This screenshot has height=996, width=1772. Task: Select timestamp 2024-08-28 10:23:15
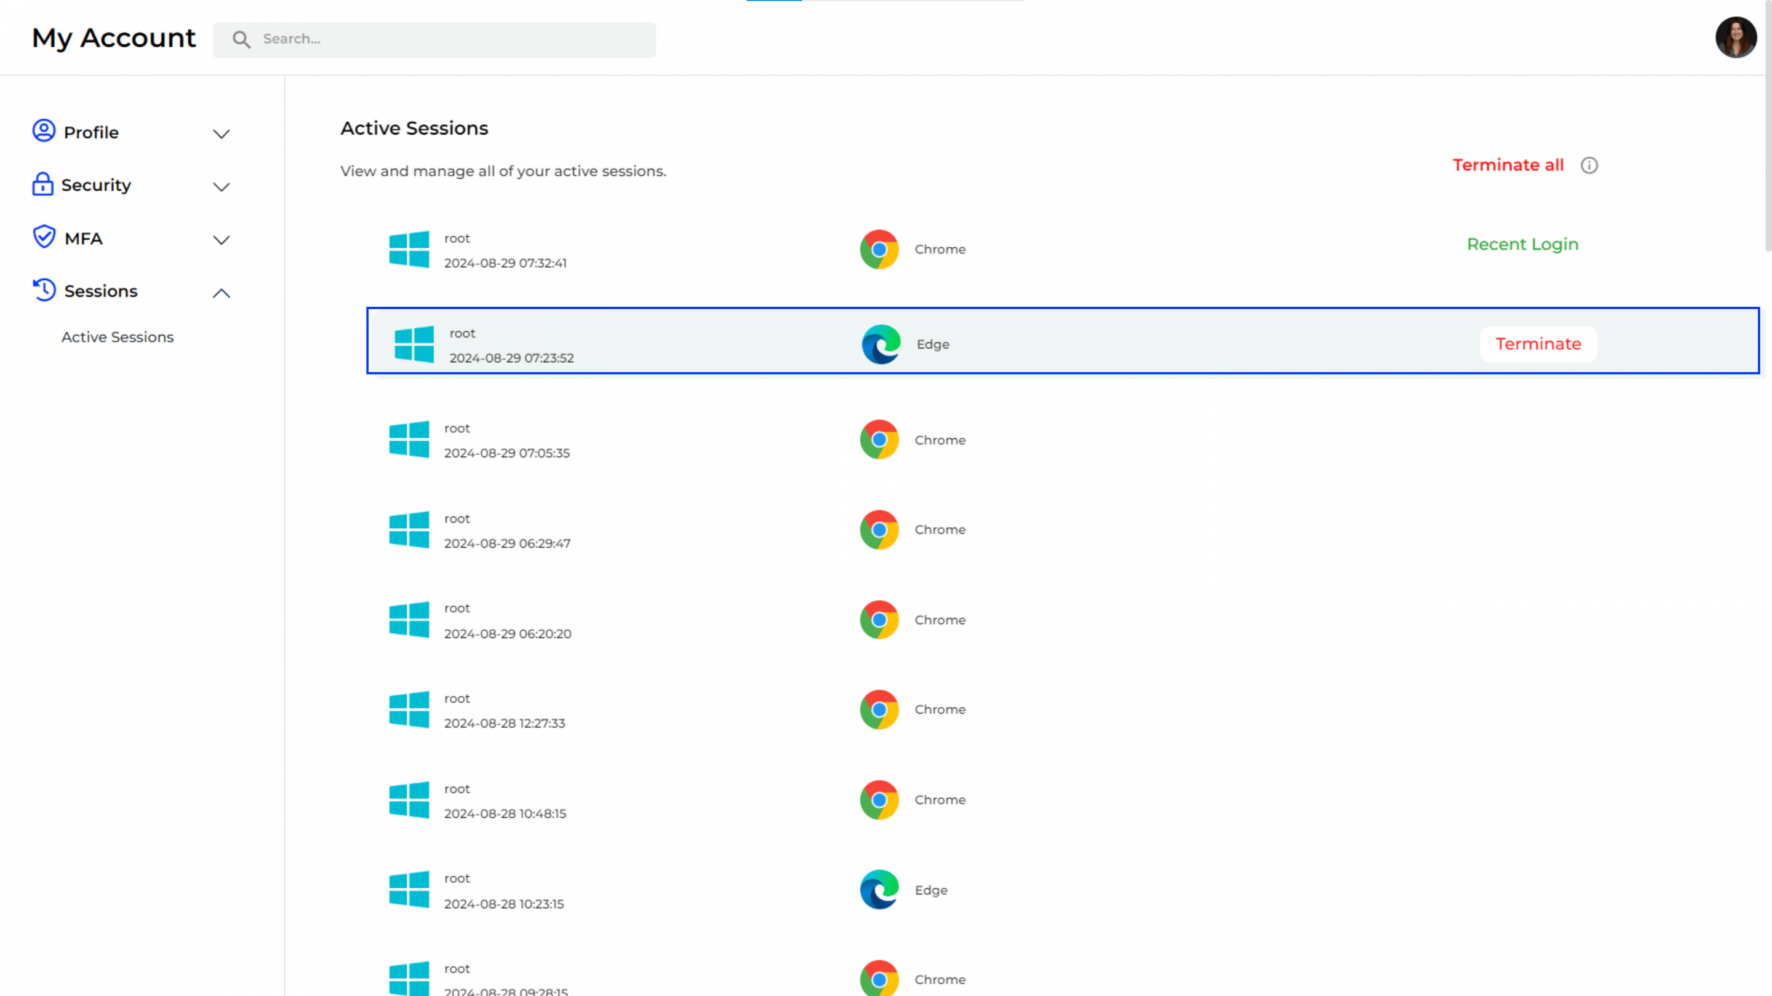[503, 904]
